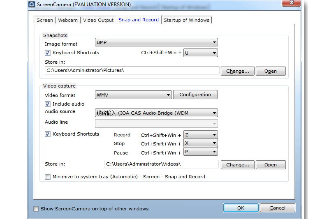Image resolution: width=329 pixels, height=219 pixels.
Task: Expand the Video format WMV dropdown
Action: 133,95
